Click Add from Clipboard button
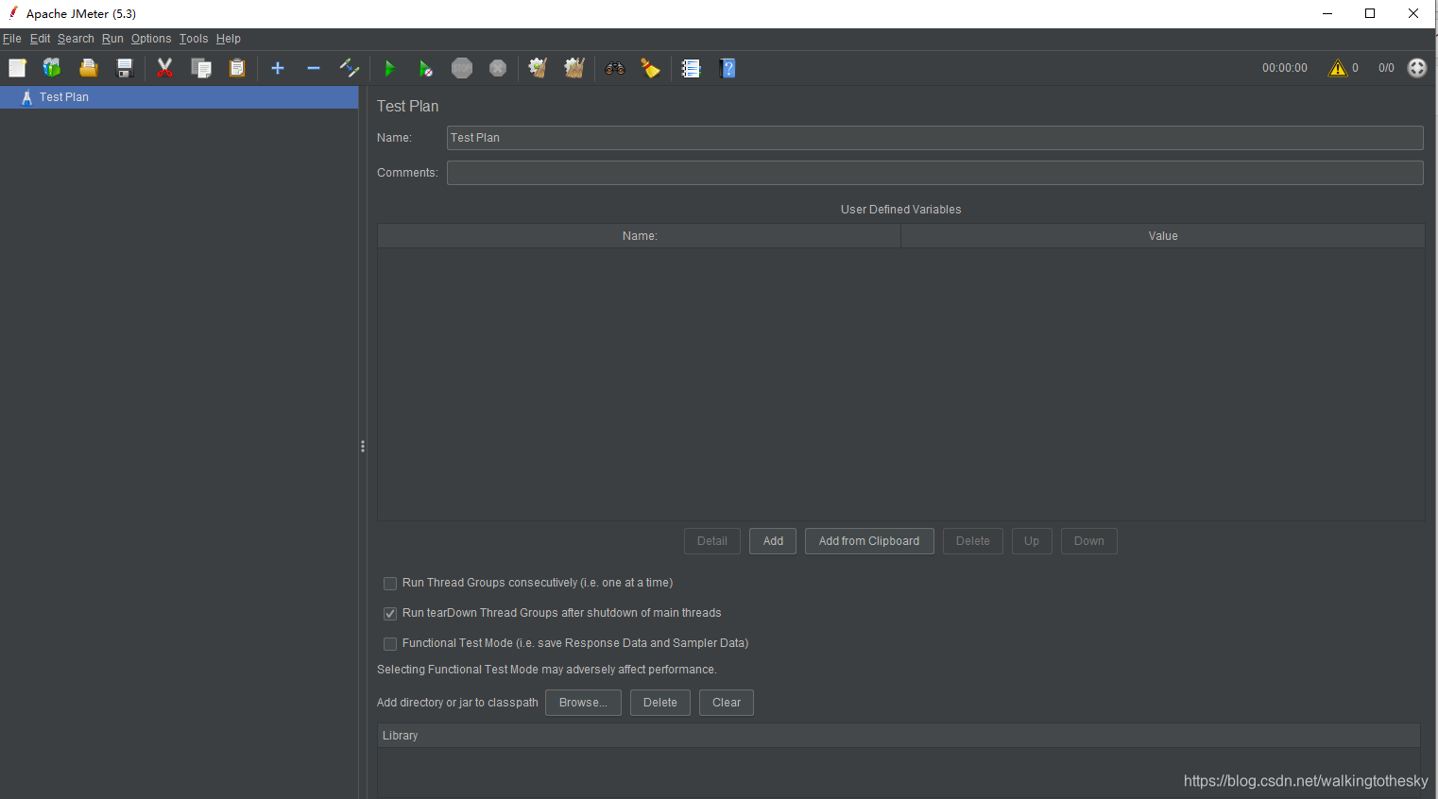 [x=869, y=541]
